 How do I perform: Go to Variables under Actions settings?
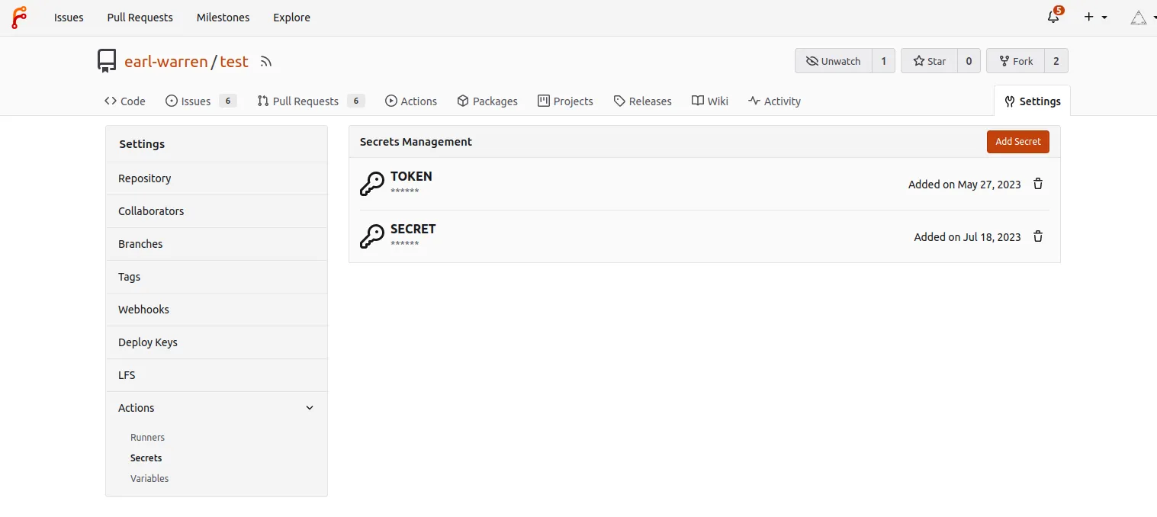click(149, 479)
